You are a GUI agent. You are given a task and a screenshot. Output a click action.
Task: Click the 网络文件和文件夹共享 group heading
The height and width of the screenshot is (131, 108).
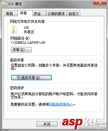coord(27,22)
